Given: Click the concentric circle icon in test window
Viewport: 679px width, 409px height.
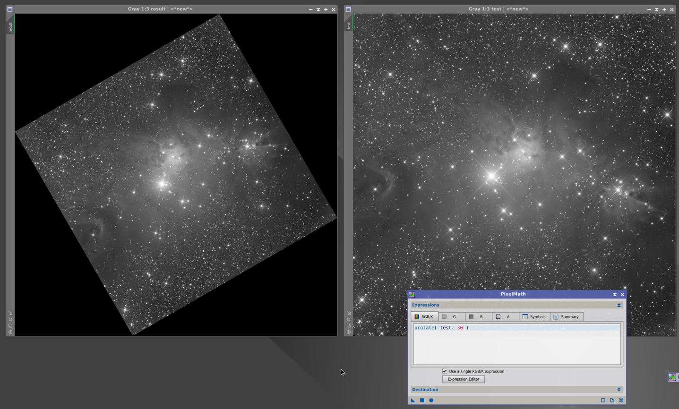Looking at the screenshot, I should (x=349, y=332).
